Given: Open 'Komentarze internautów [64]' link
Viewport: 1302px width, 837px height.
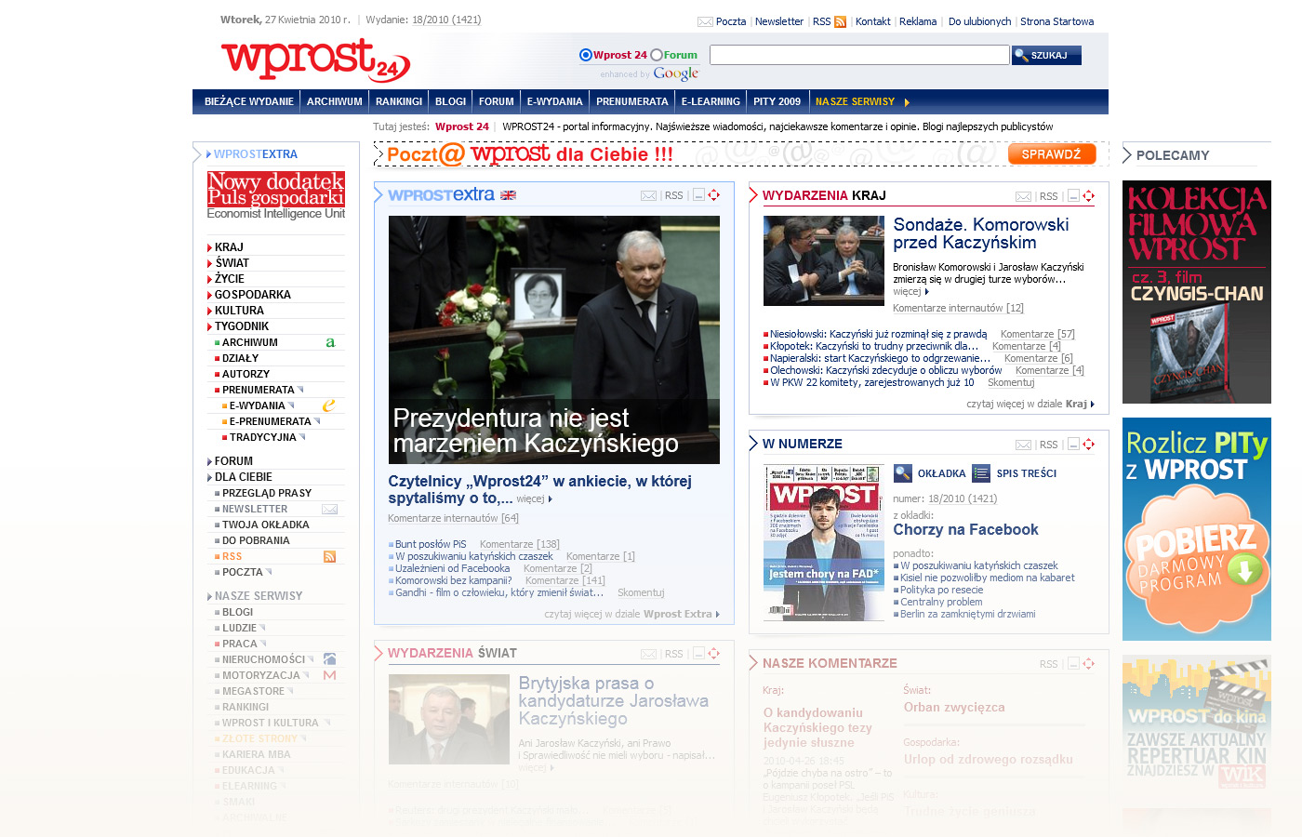Looking at the screenshot, I should [x=453, y=518].
